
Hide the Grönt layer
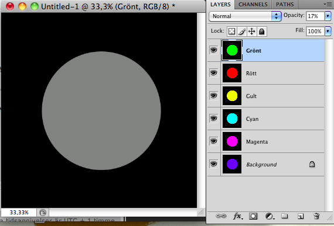(x=214, y=50)
